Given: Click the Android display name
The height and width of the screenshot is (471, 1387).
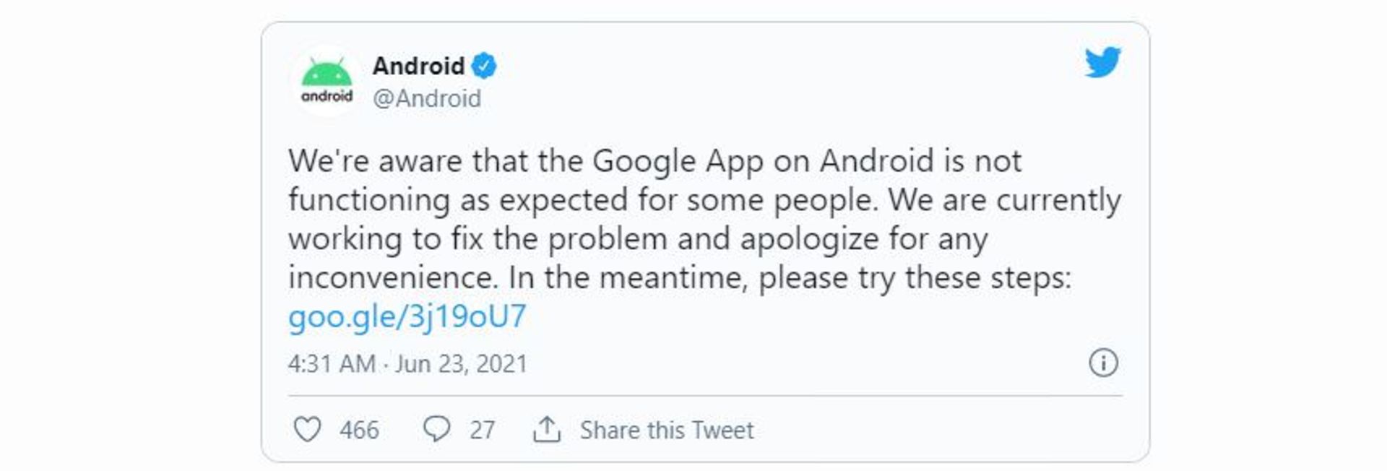Looking at the screenshot, I should coord(419,66).
